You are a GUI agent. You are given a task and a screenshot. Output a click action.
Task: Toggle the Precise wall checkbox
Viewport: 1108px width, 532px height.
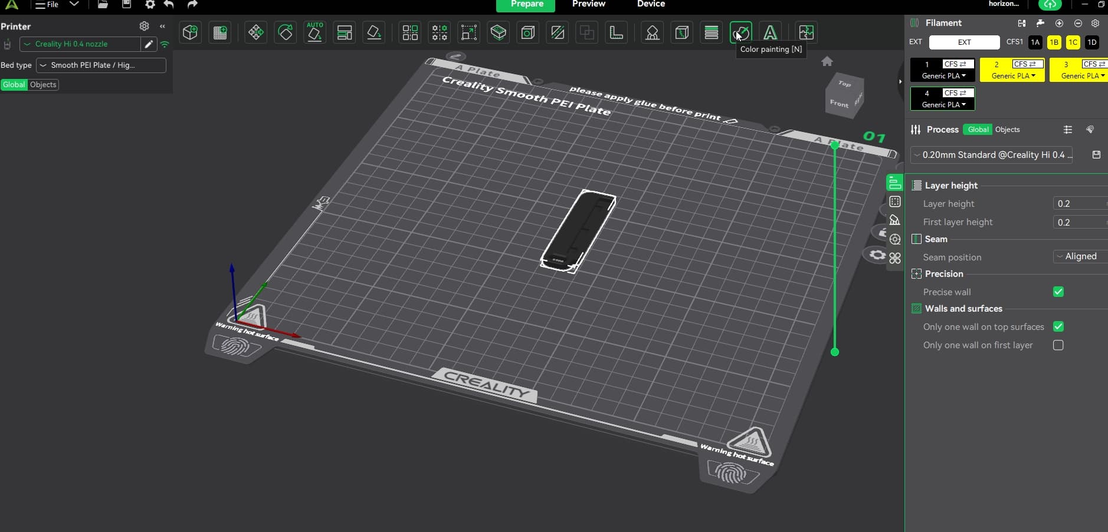pyautogui.click(x=1058, y=292)
